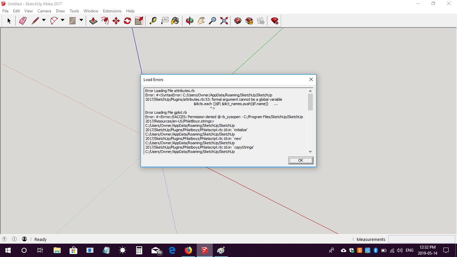Activate the Move tool
This screenshot has height=257, width=457.
pos(116,21)
